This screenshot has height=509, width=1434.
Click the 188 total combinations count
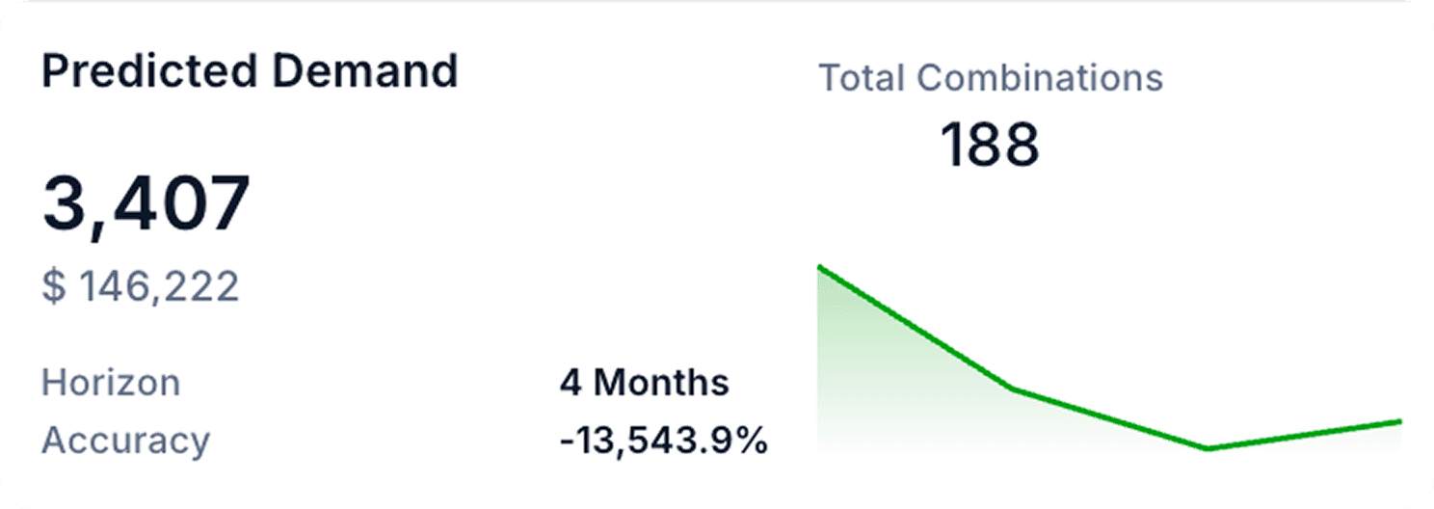pyautogui.click(x=990, y=145)
